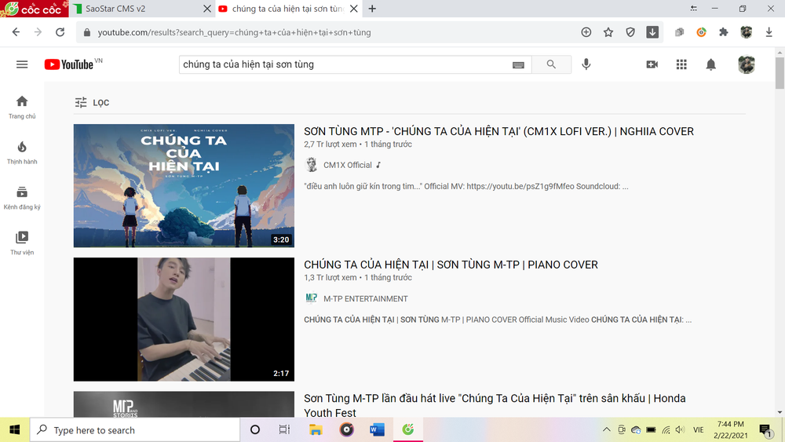Open the Windows Start menu
This screenshot has height=442, width=785.
pos(14,430)
